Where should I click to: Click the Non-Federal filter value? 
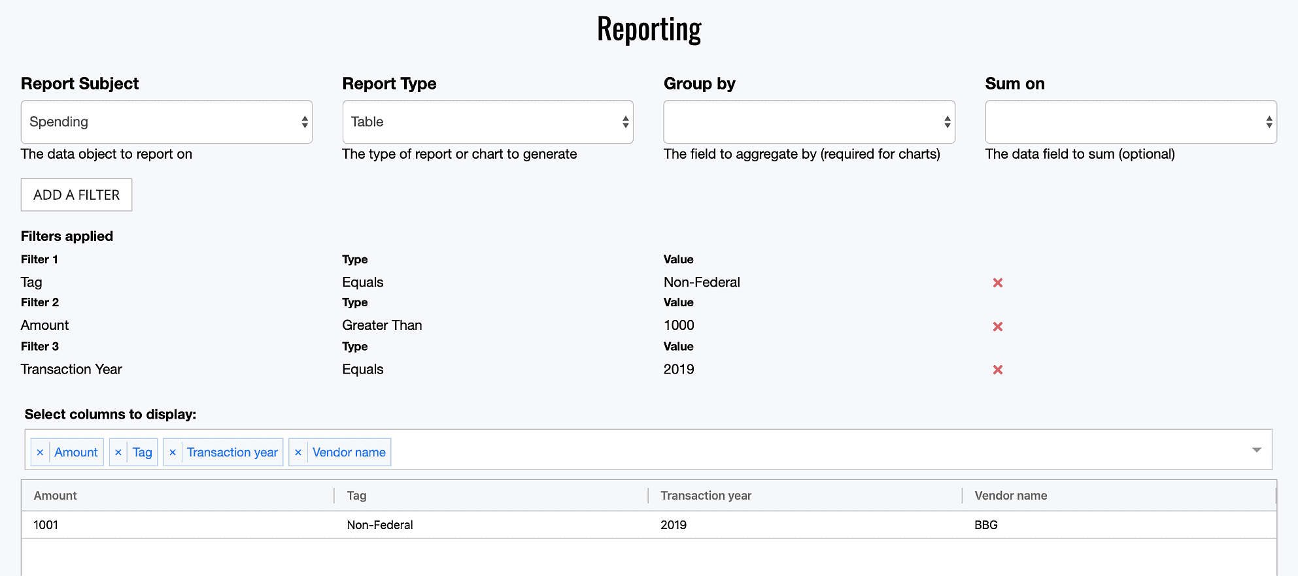[x=702, y=282]
